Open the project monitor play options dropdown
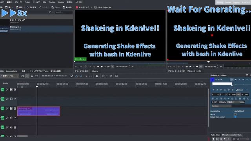The image size is (251, 141). tap(193, 67)
